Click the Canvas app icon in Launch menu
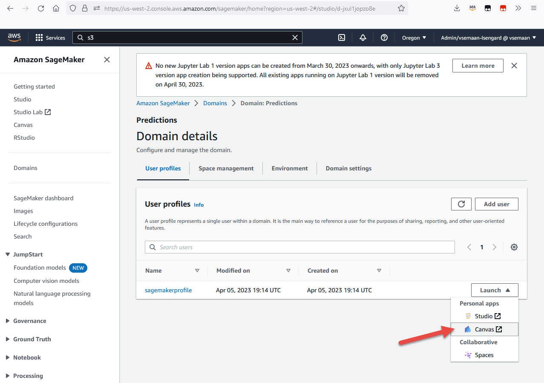The height and width of the screenshot is (383, 544). (x=468, y=329)
